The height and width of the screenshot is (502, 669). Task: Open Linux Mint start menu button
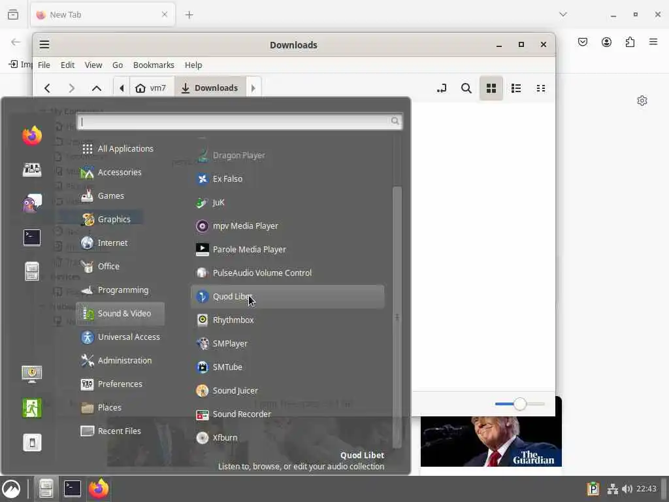pos(11,489)
